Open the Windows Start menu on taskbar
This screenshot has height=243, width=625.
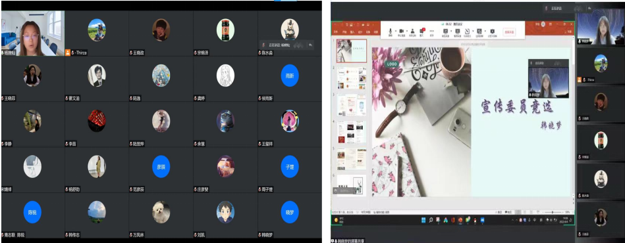tap(423, 220)
